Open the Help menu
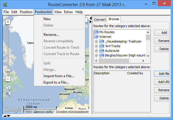 click(x=79, y=12)
